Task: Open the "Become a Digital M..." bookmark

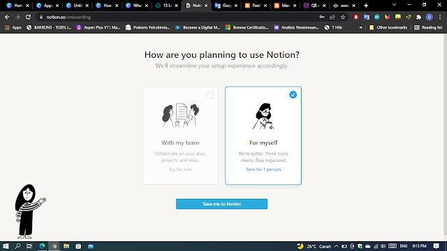Action: click(198, 27)
